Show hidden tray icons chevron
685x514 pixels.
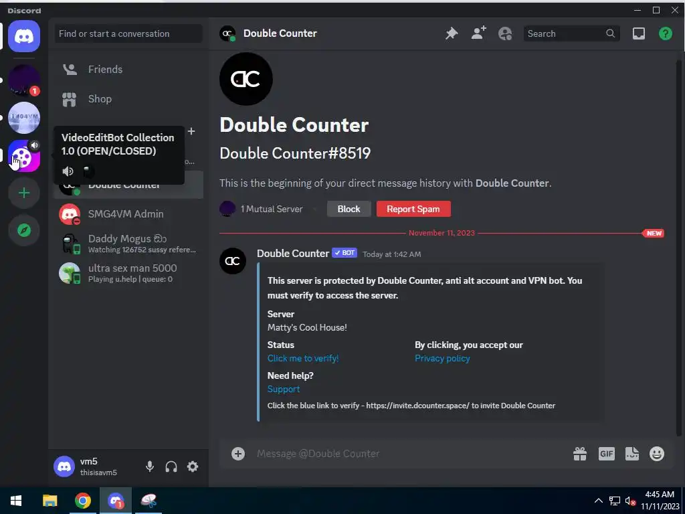click(599, 501)
